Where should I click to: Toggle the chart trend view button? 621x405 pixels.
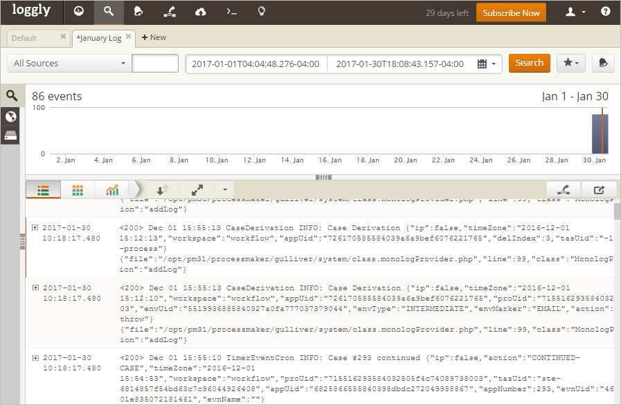coord(112,190)
